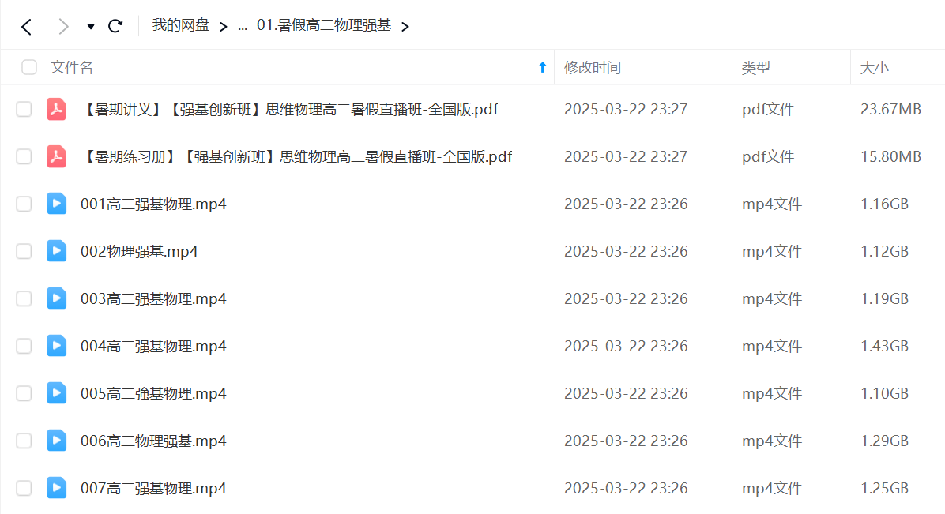Sort by 大小 column

[875, 67]
